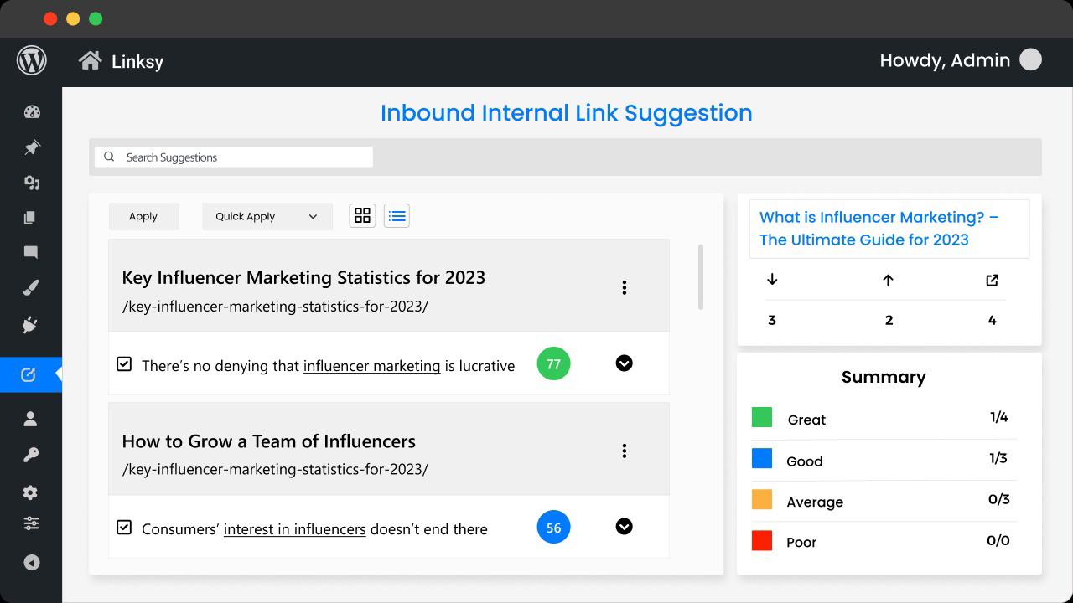Image resolution: width=1073 pixels, height=603 pixels.
Task: Click the green Great color swatch
Action: 762,417
